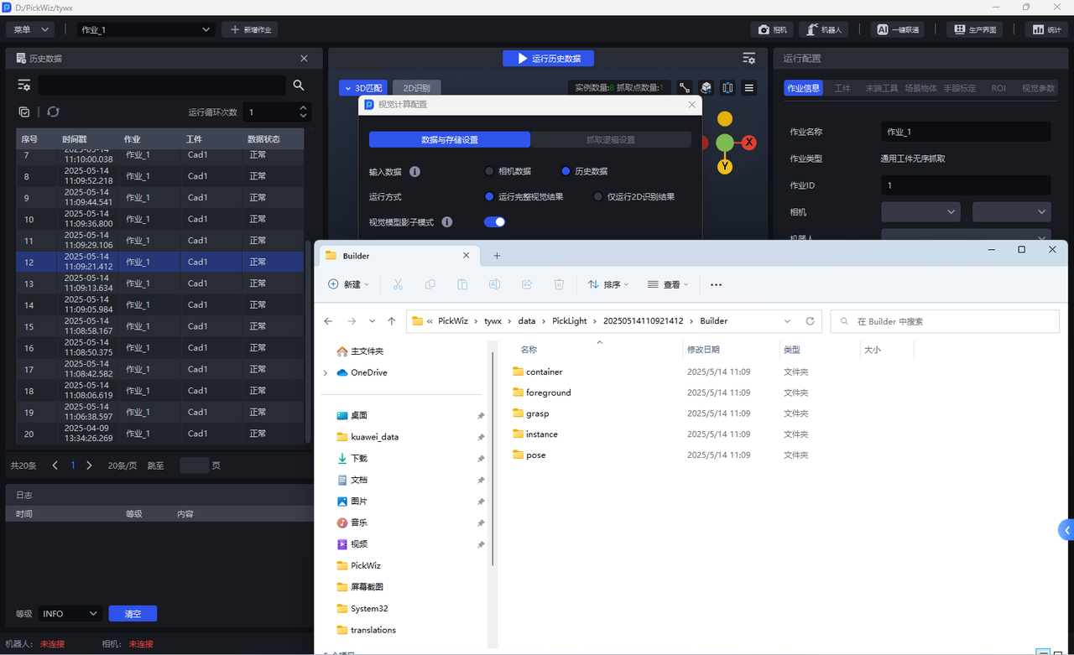Click the info icon next to 输入数据

[x=414, y=172]
